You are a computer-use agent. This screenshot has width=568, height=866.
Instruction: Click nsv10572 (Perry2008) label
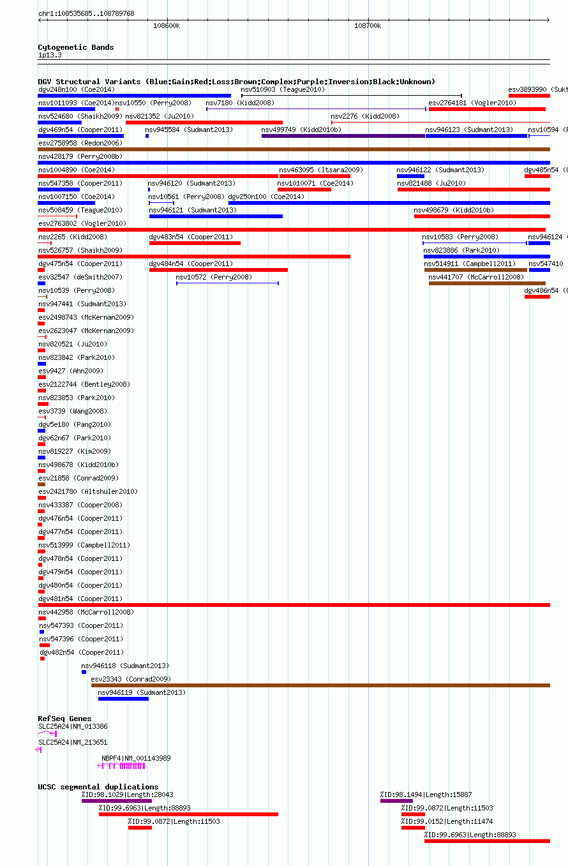click(x=214, y=278)
